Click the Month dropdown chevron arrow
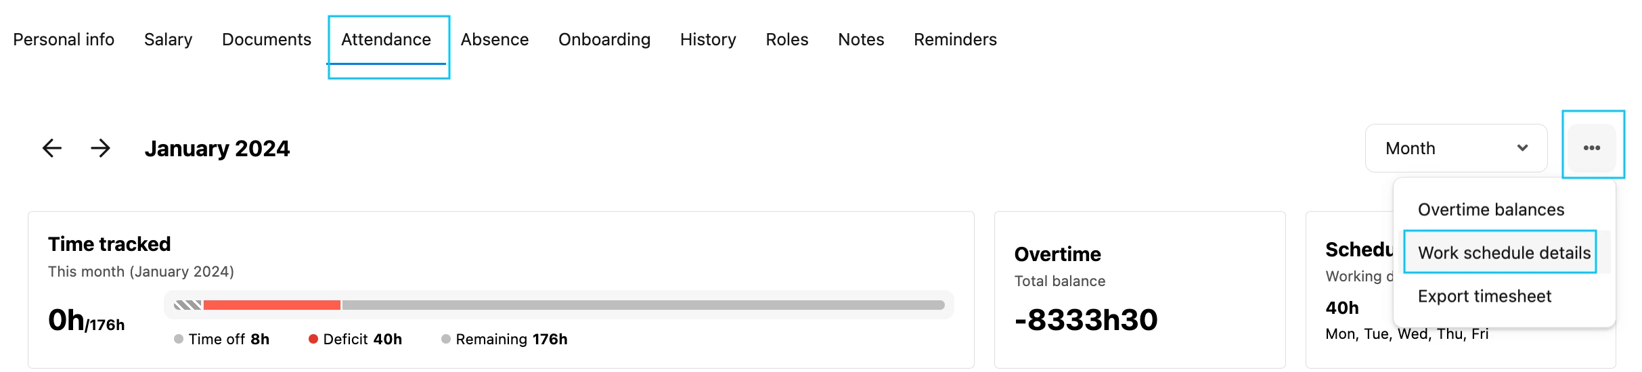The width and height of the screenshot is (1642, 372). point(1523,148)
